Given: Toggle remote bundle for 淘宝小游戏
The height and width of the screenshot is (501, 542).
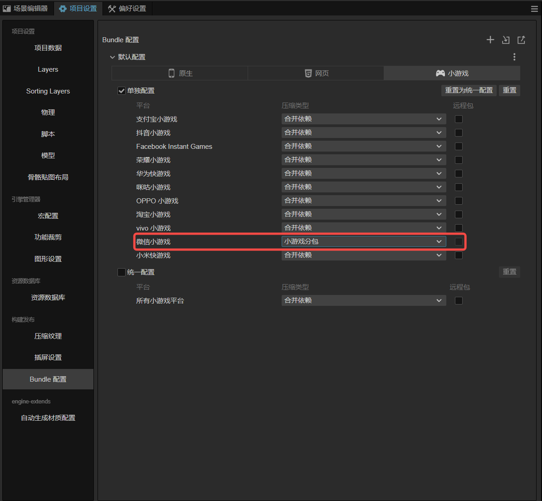Looking at the screenshot, I should [x=459, y=214].
